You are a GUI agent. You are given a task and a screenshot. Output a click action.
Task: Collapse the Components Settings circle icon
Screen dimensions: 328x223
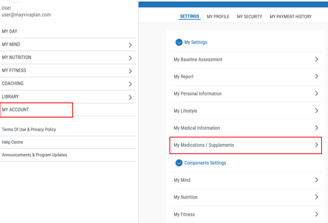point(179,163)
